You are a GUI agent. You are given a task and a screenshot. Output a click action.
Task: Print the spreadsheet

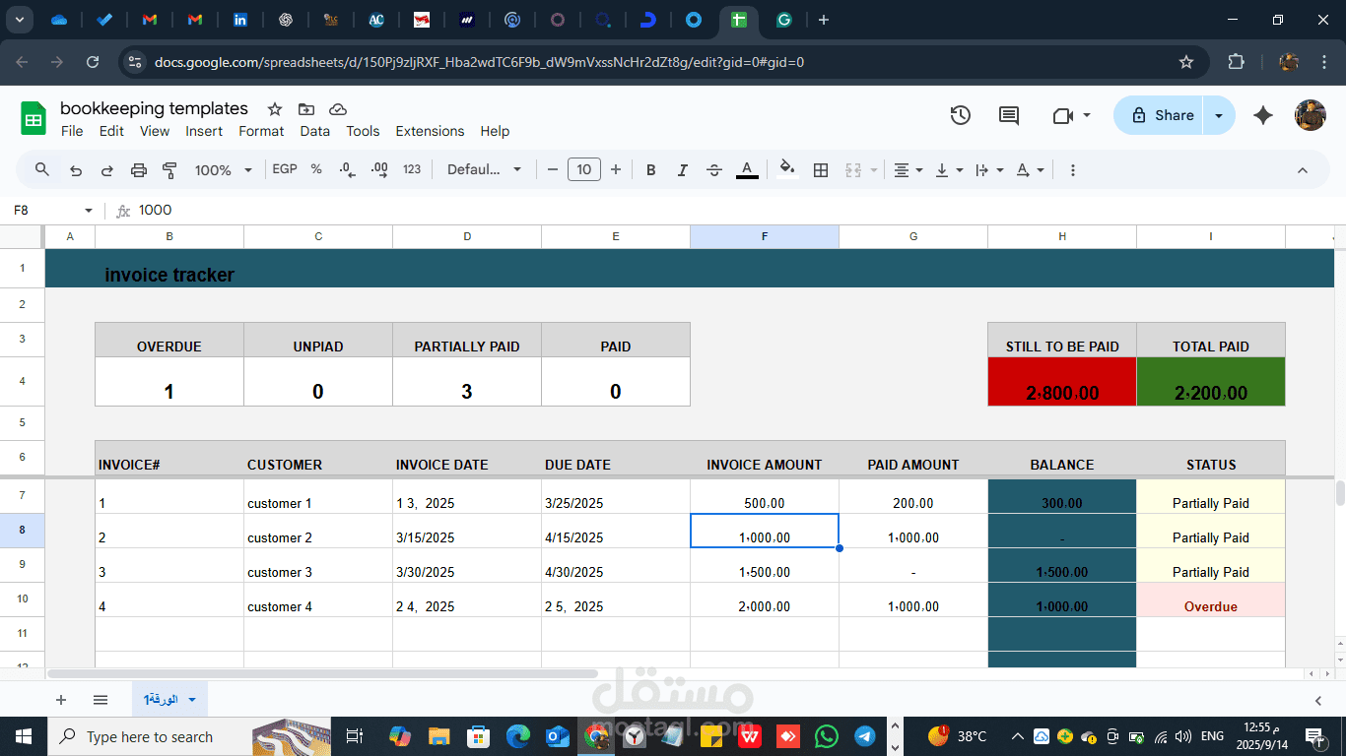coord(139,170)
